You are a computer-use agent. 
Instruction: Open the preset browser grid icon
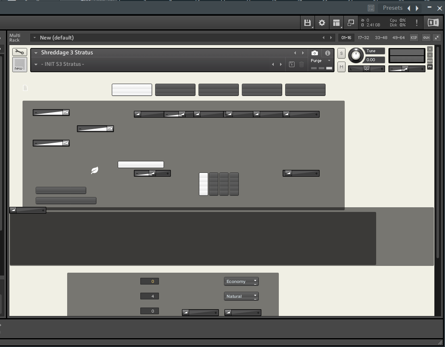[x=371, y=8]
